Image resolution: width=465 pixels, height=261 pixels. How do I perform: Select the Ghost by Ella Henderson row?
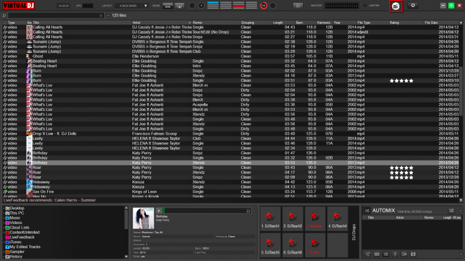point(231,56)
